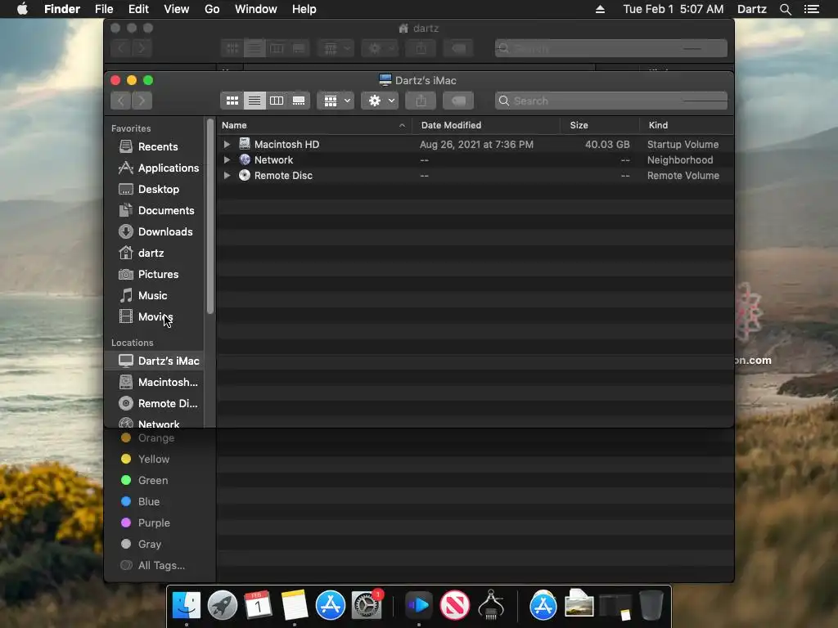
Task: Open Movies in the sidebar
Action: click(x=155, y=316)
